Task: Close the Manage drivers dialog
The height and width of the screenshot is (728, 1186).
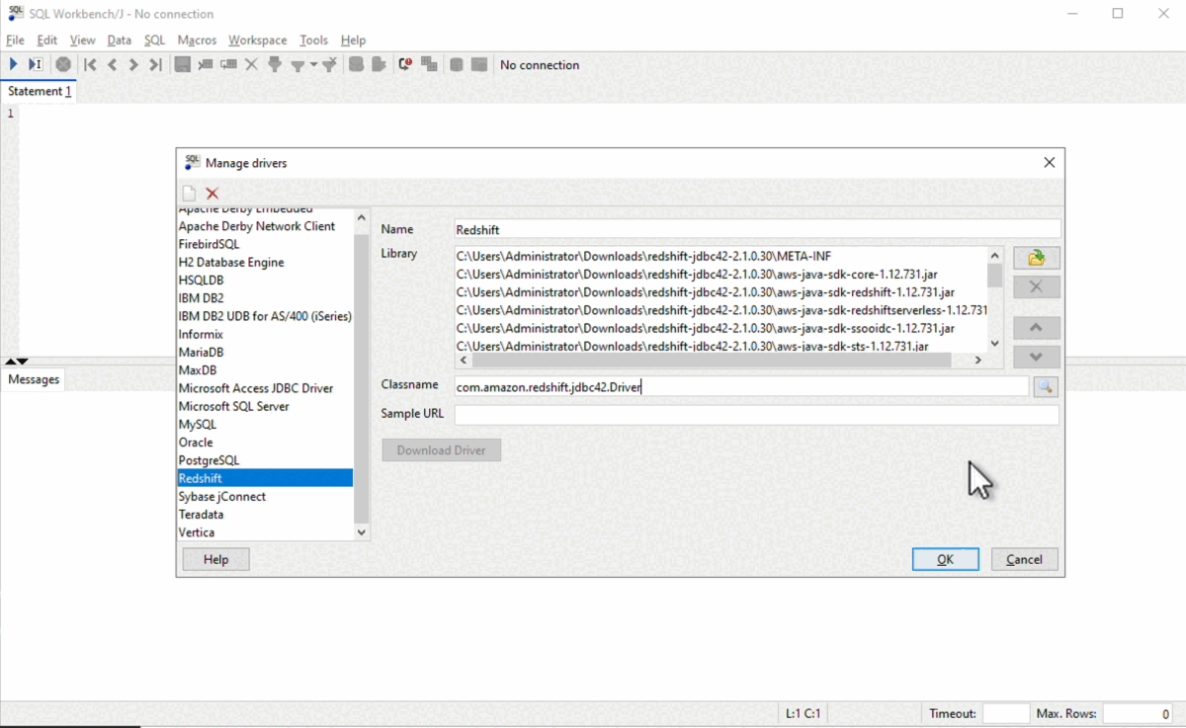Action: (1049, 162)
